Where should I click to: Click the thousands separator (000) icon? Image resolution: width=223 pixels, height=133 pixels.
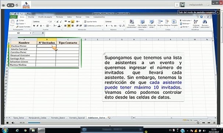115,26
